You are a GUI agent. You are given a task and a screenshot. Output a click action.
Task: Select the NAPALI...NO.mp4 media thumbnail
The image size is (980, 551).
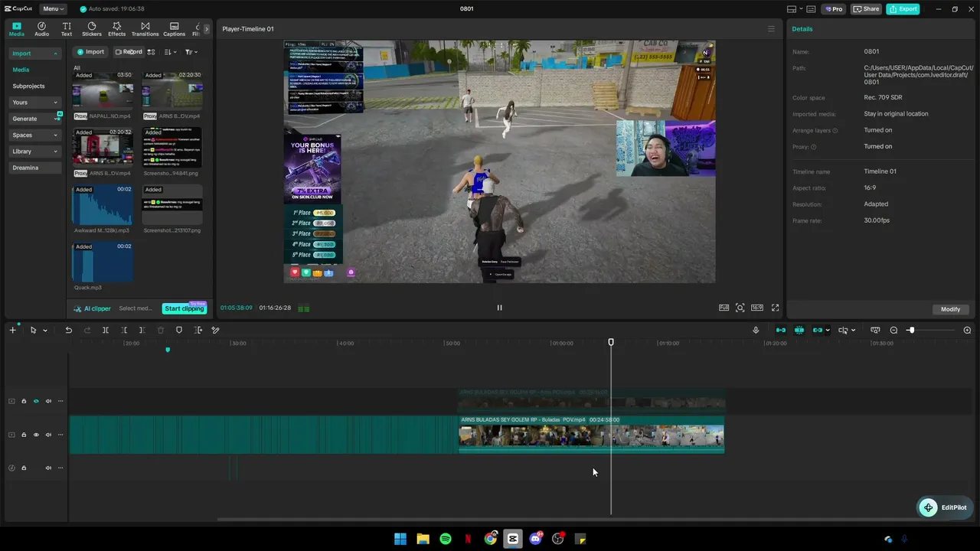point(103,91)
